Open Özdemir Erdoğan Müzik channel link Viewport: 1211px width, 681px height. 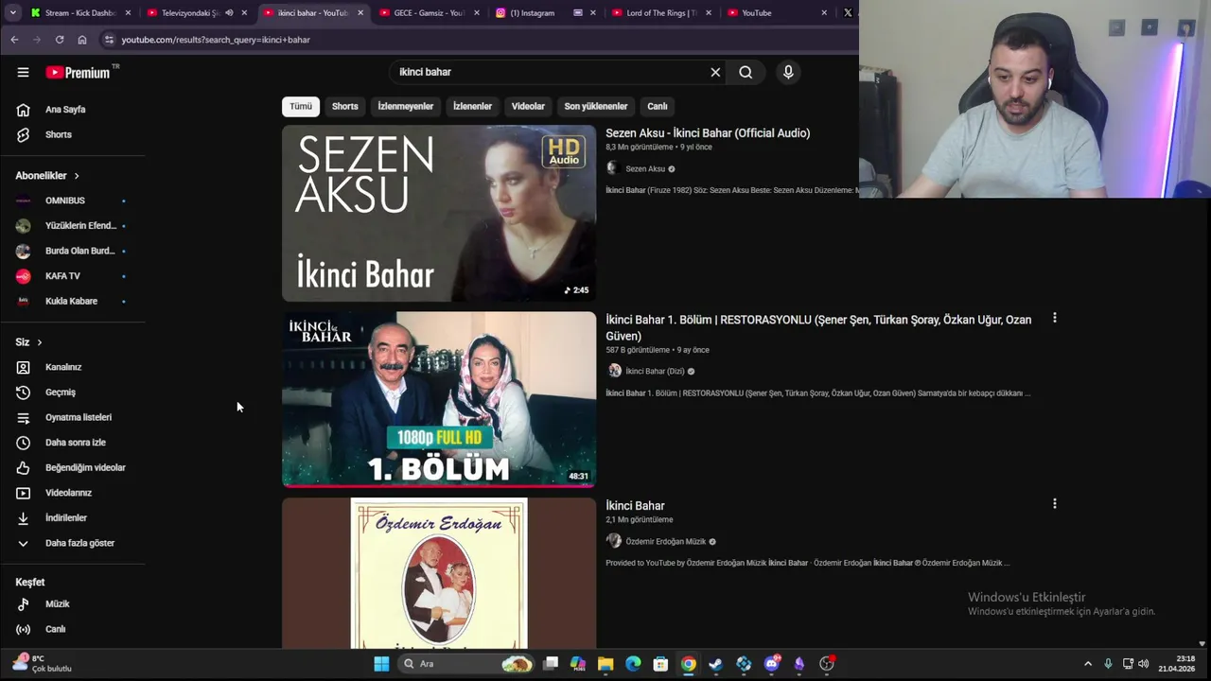tap(665, 542)
